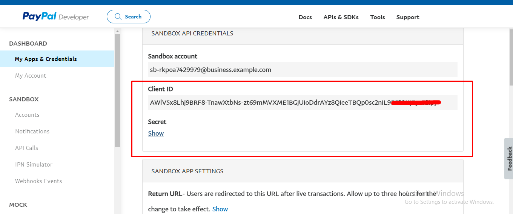The height and width of the screenshot is (214, 513).
Task: Open API Calls in sidebar
Action: [x=26, y=148]
